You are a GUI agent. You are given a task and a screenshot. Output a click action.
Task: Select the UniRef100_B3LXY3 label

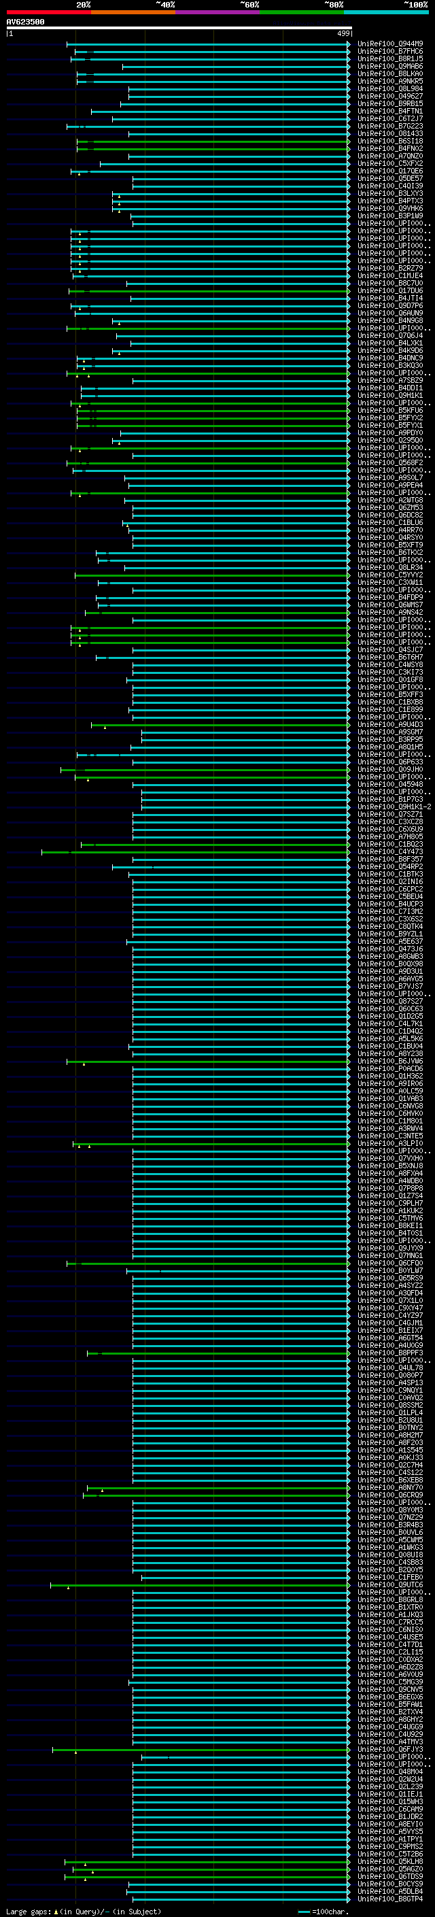390,194
